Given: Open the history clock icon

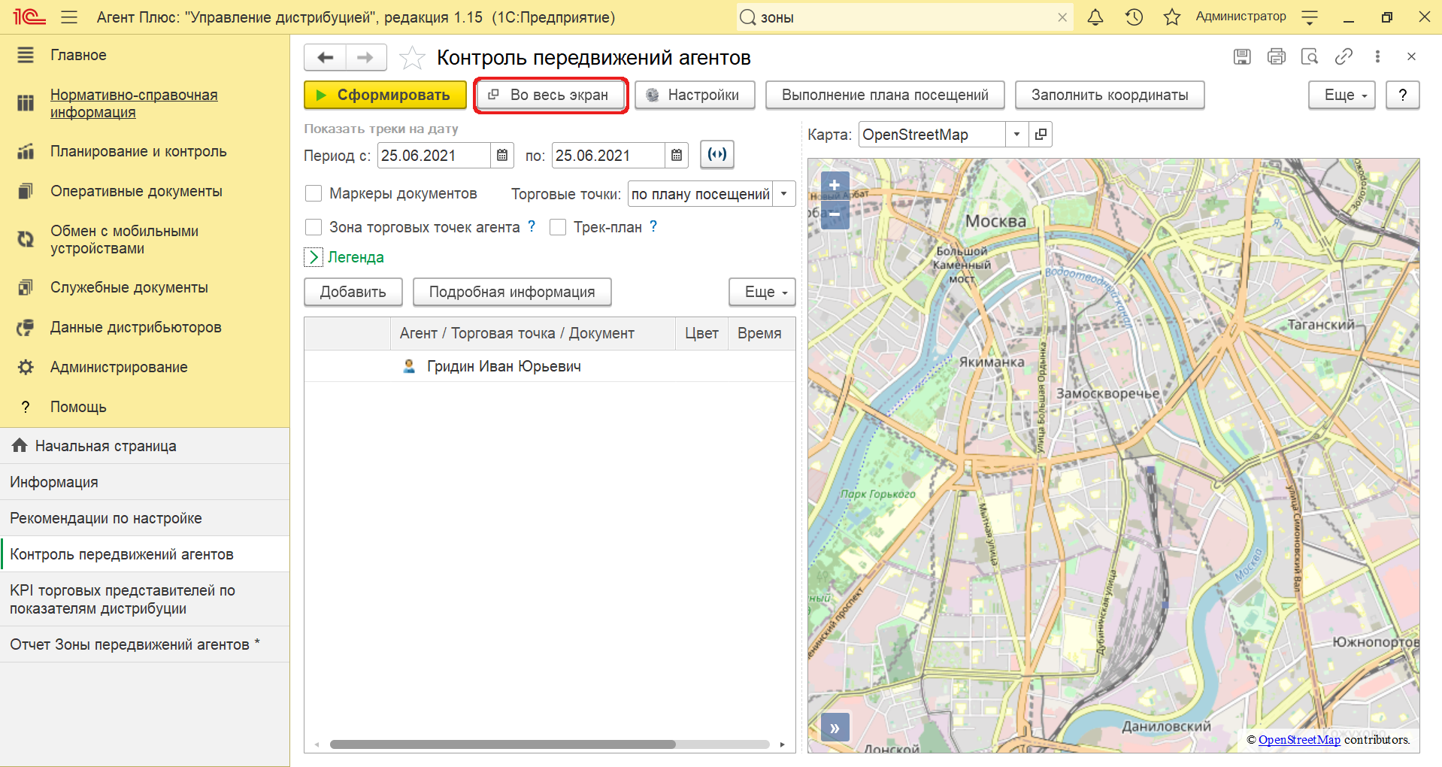Looking at the screenshot, I should pos(1134,17).
